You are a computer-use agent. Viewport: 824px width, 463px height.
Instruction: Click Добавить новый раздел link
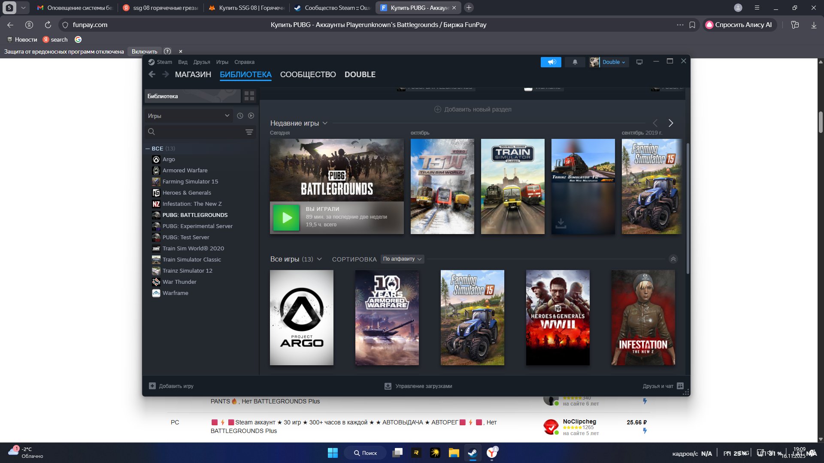473,109
